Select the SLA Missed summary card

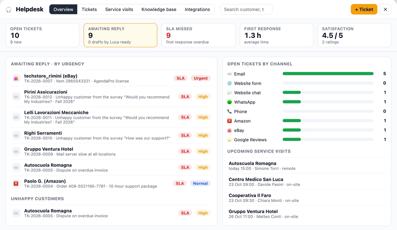[x=198, y=35]
